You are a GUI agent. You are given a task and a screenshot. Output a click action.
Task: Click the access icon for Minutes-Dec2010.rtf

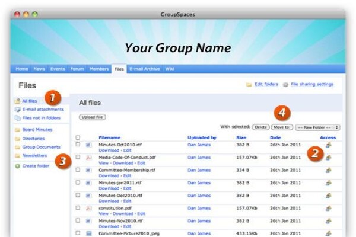328,196
